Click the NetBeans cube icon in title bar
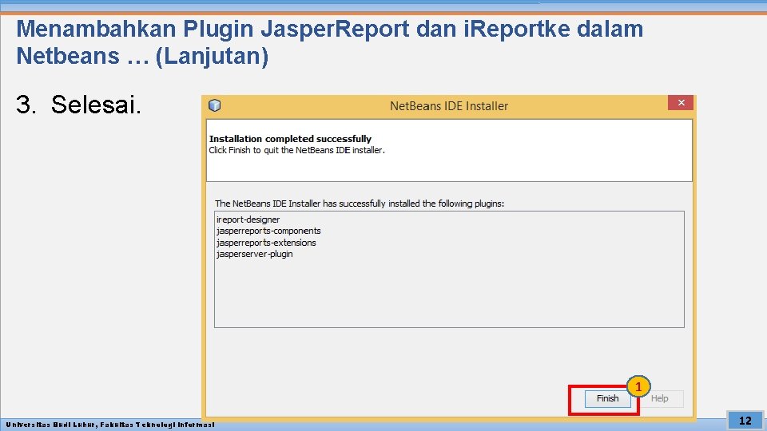Image resolution: width=767 pixels, height=431 pixels. [215, 105]
